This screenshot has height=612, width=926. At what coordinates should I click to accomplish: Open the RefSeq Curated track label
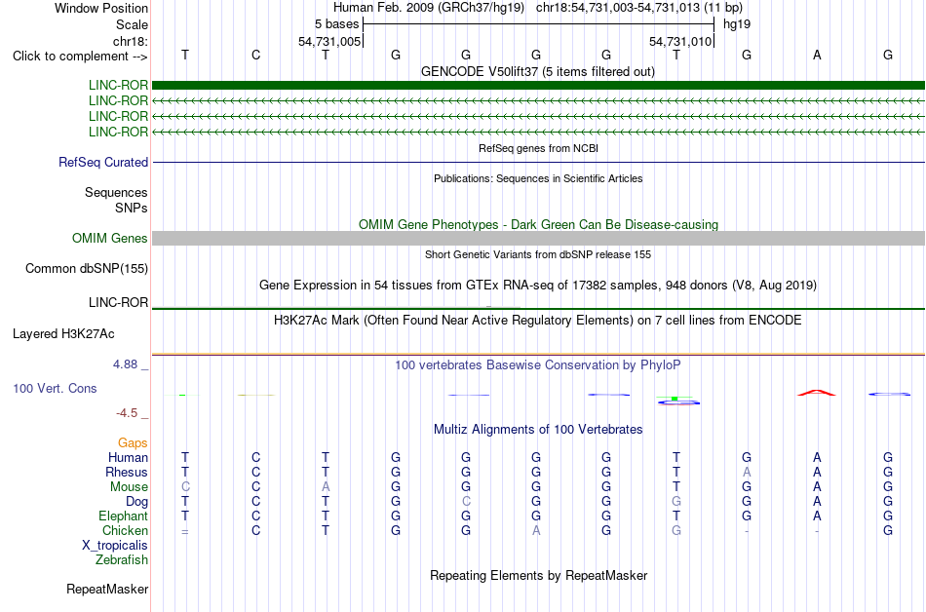point(102,163)
